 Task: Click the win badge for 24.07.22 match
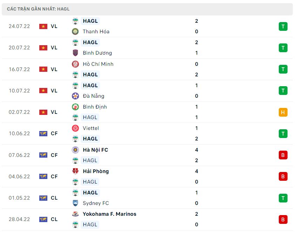point(283,26)
